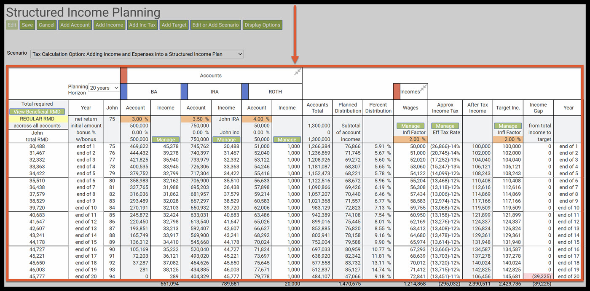Click the target income total 2,429,736
The image size is (590, 291).
pos(510,284)
